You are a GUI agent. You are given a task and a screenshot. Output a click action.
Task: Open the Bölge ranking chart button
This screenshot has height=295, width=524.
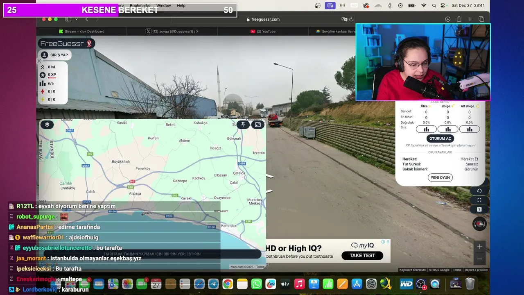(448, 129)
